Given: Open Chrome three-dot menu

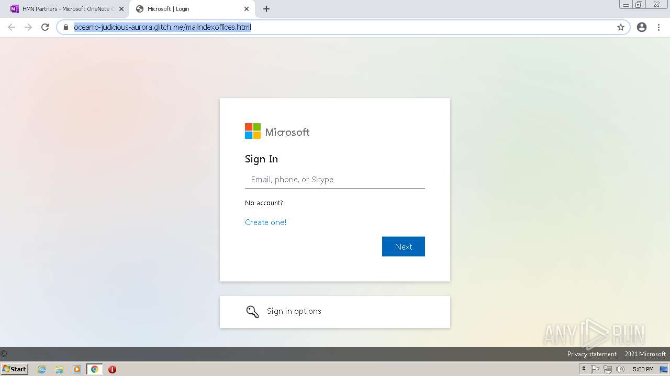Looking at the screenshot, I should pyautogui.click(x=658, y=27).
